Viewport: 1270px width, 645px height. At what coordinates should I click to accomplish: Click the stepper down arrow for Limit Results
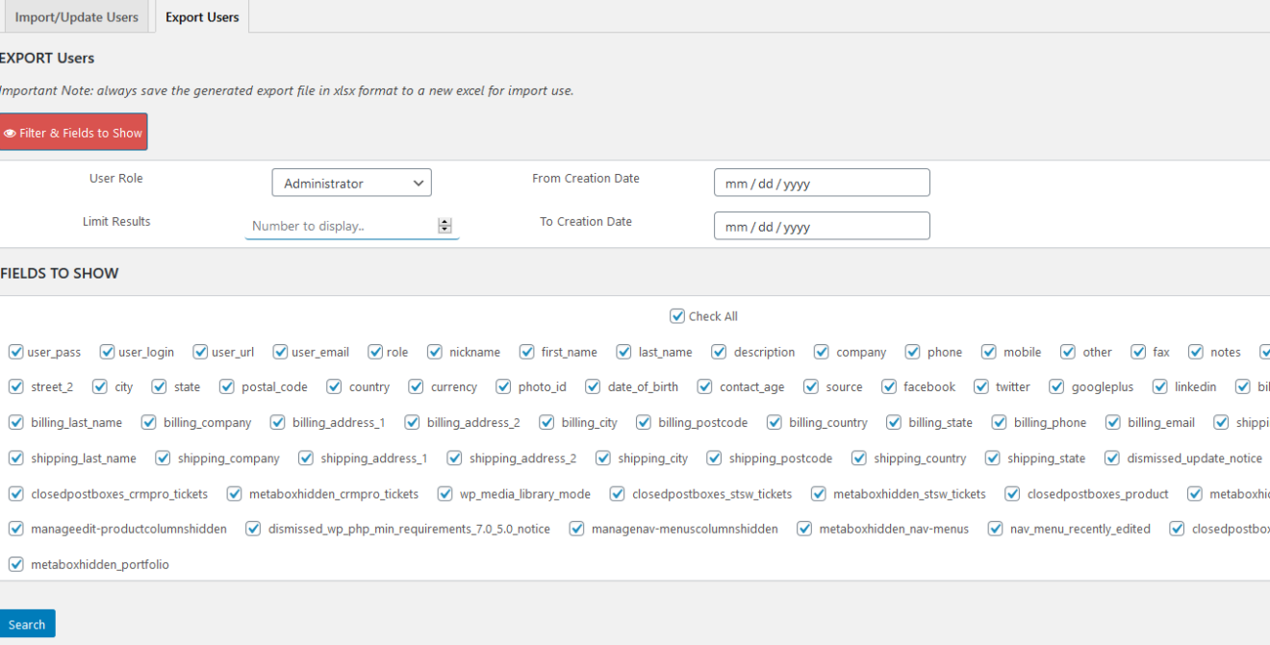444,230
